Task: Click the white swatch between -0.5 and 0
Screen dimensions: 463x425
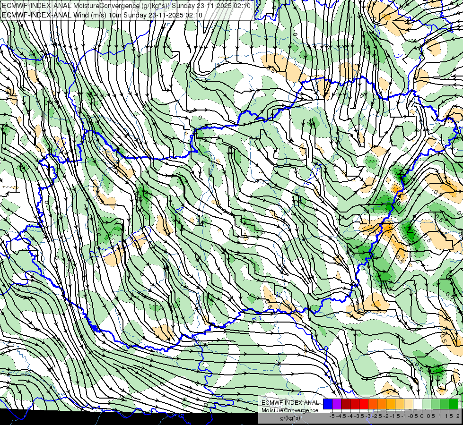Action: pyautogui.click(x=418, y=404)
